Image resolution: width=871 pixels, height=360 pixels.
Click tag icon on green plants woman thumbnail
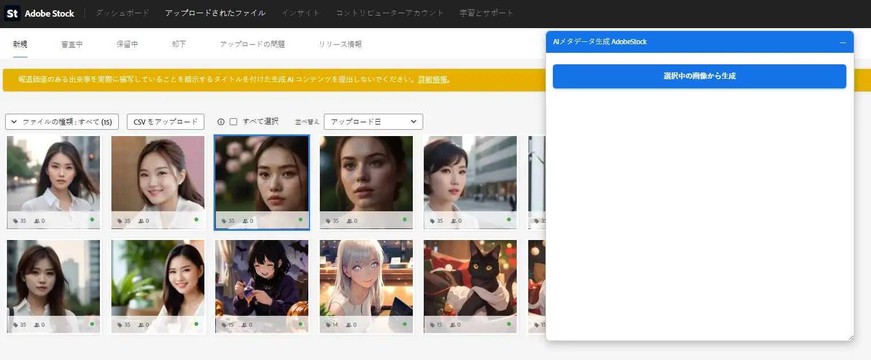tap(120, 324)
